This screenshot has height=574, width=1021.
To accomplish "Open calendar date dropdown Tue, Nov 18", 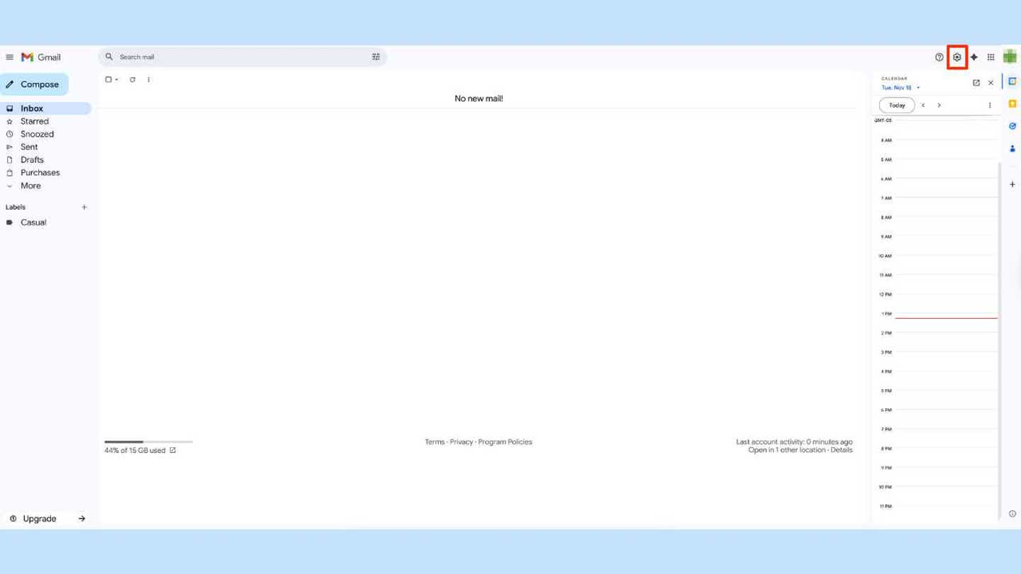I will 900,88.
